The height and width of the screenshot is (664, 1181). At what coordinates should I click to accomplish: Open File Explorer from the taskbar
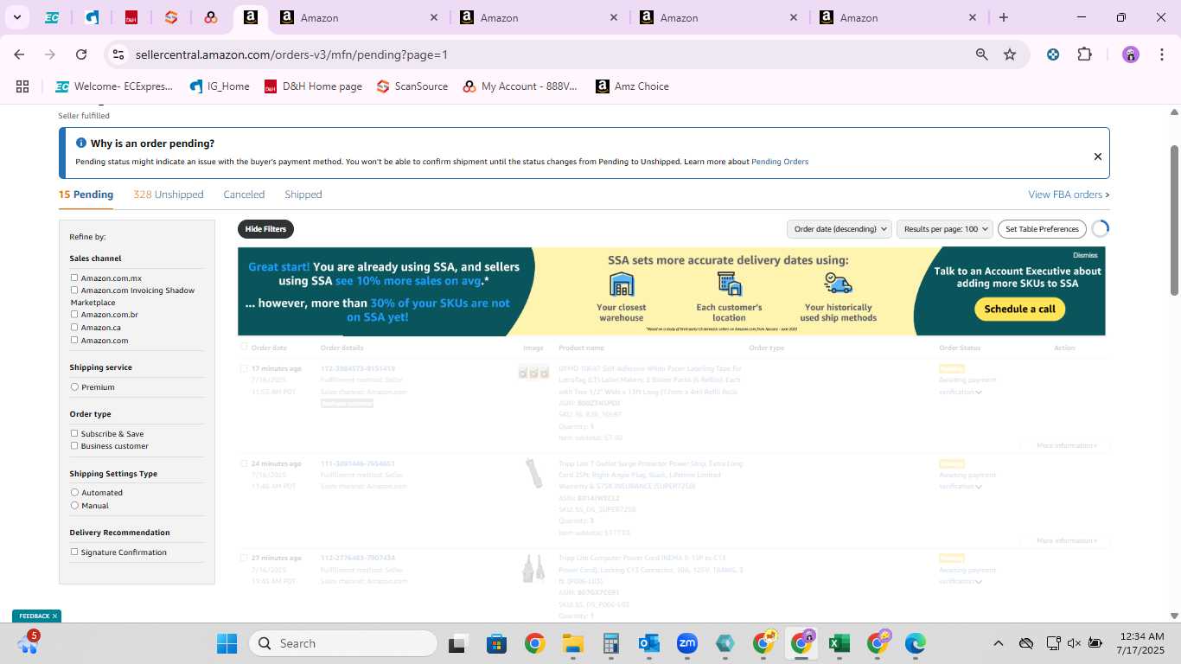572,643
